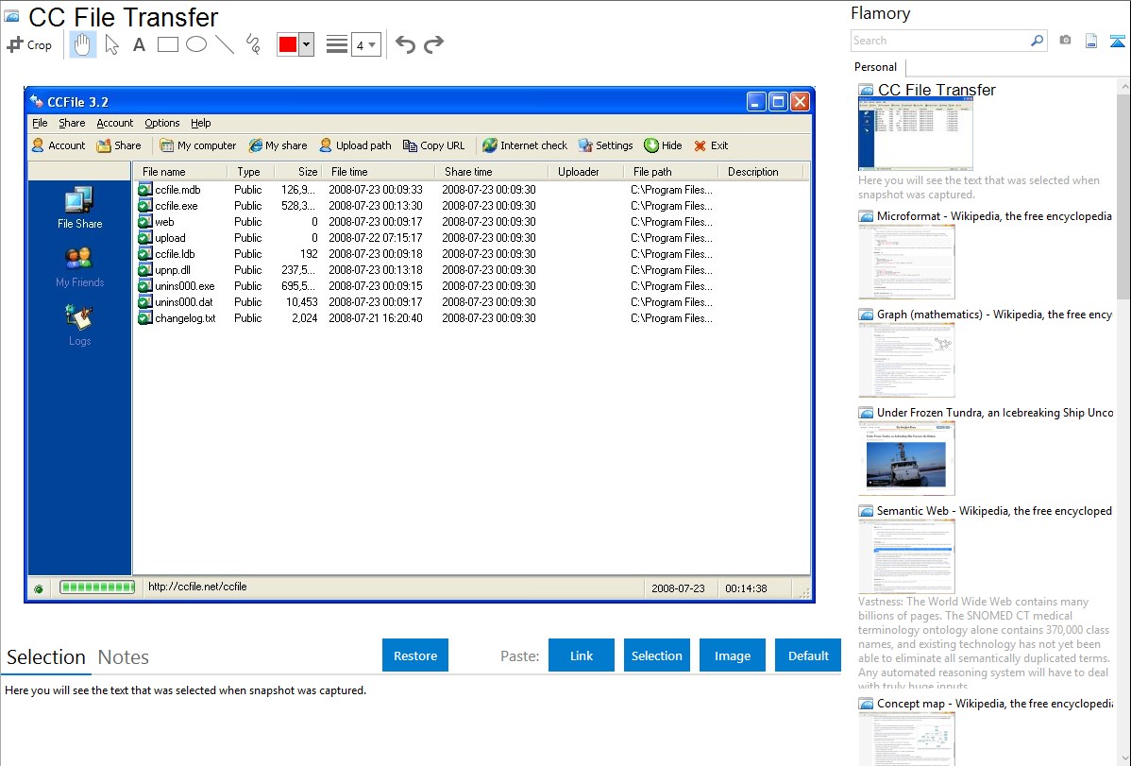Pick the rectangle shape tool
Image resolution: width=1131 pixels, height=766 pixels.
[x=167, y=44]
